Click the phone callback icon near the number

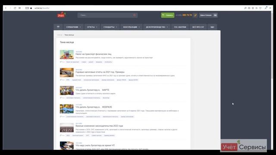pos(195,15)
